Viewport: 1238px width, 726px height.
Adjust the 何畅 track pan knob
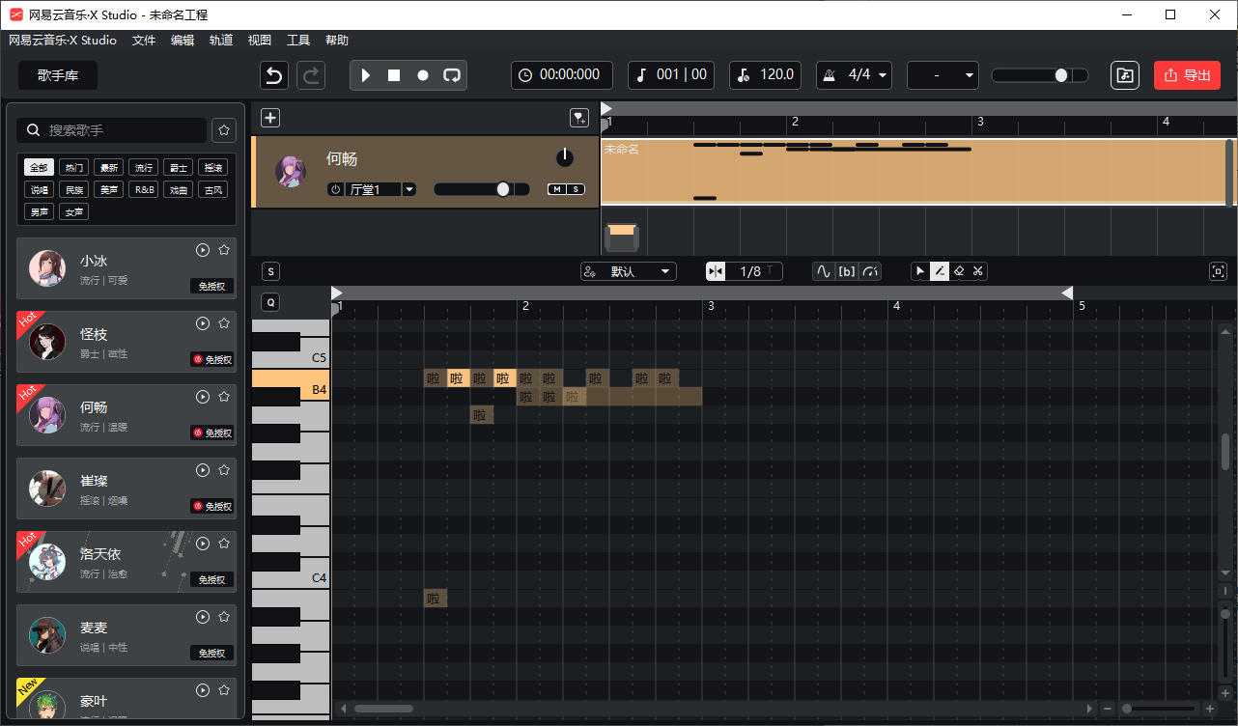coord(565,158)
